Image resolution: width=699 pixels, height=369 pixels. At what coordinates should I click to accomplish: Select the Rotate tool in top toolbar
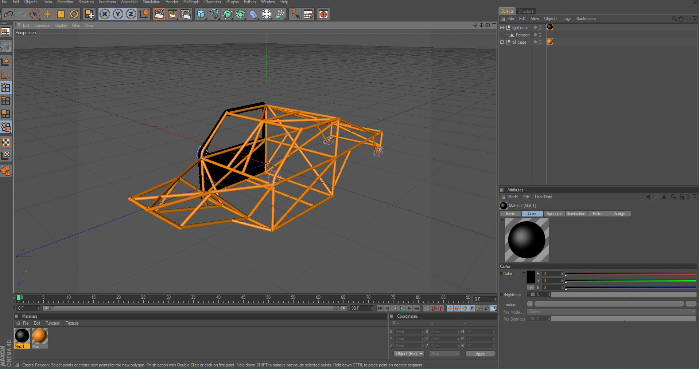pyautogui.click(x=74, y=14)
